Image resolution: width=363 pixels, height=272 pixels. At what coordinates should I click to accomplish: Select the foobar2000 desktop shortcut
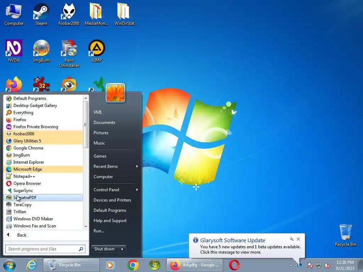click(x=69, y=14)
